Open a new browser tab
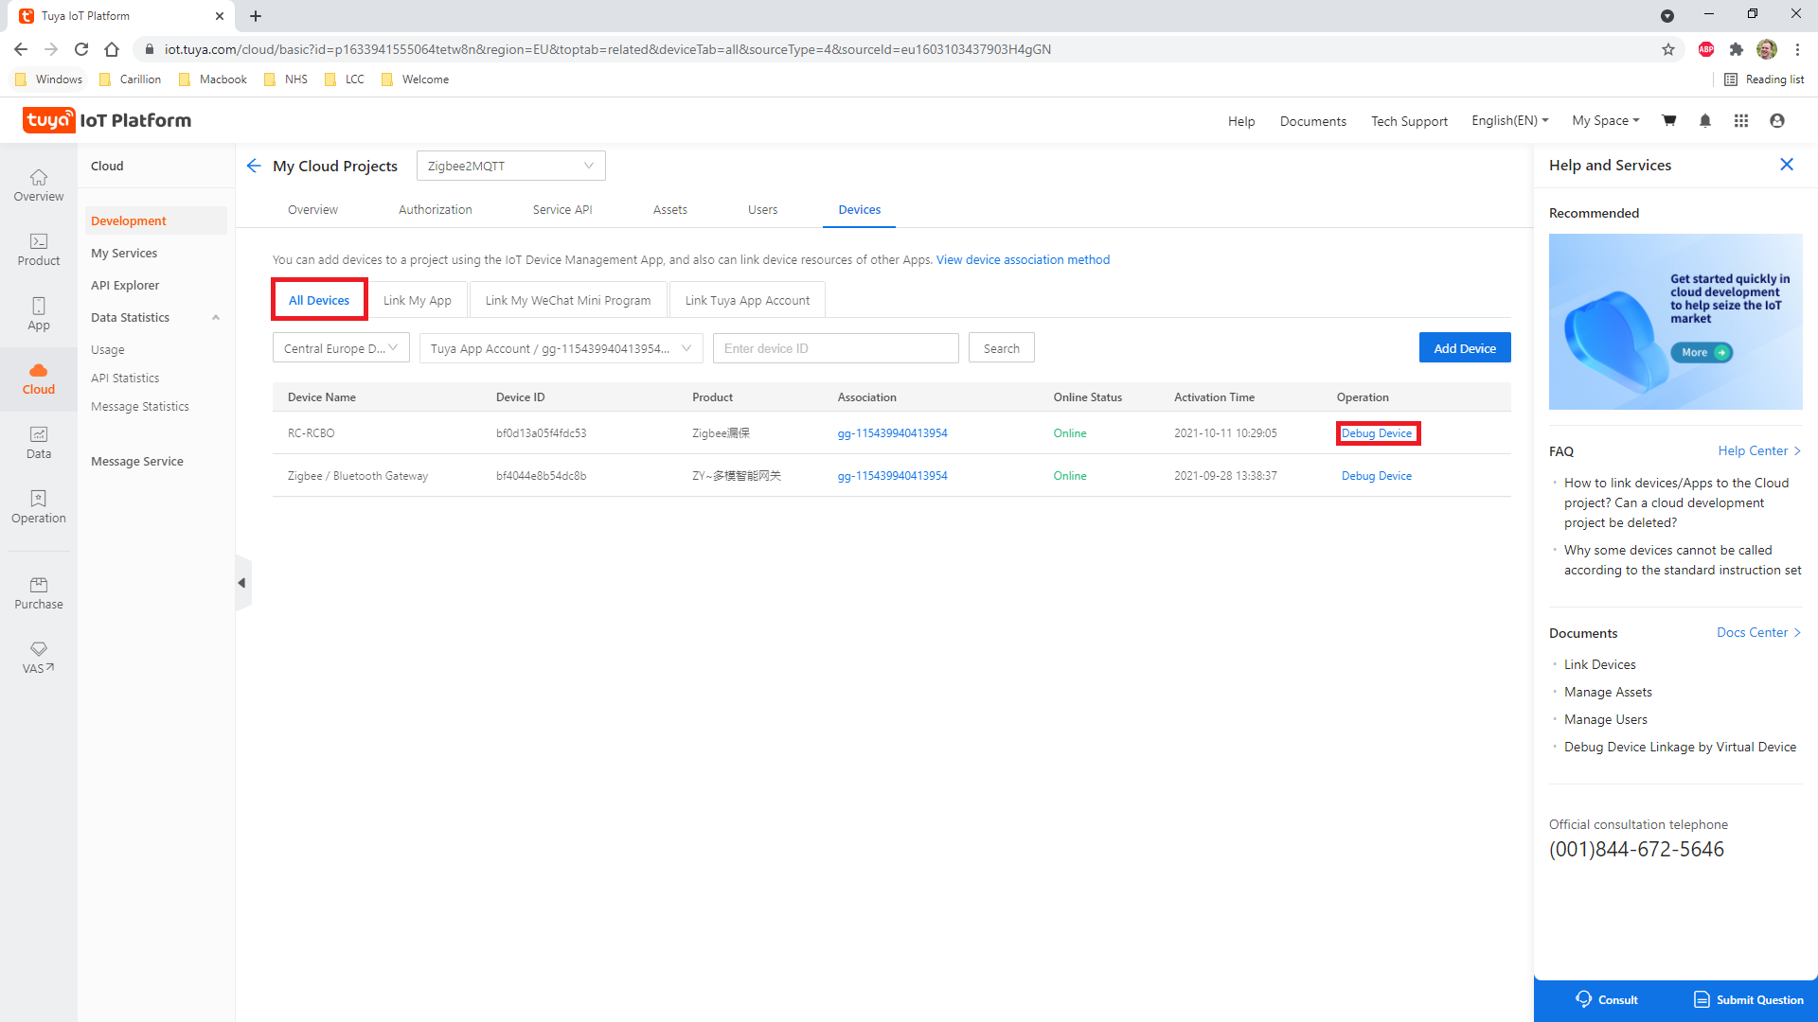 [256, 16]
